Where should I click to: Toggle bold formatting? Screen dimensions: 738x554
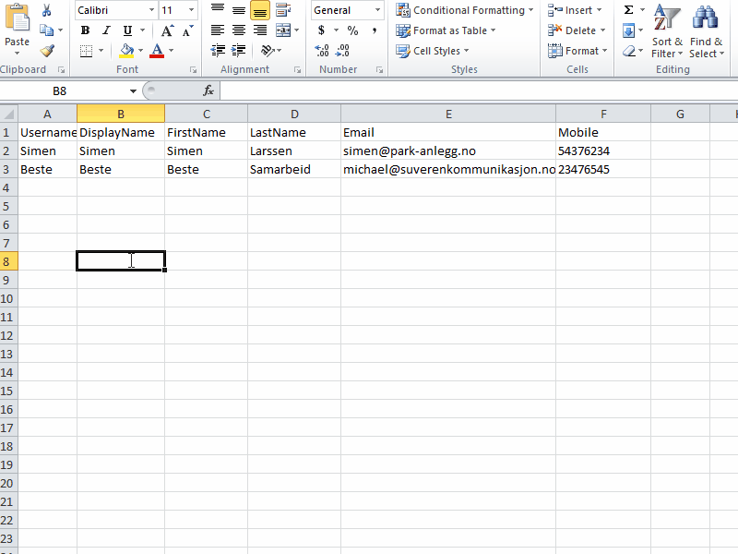[84, 30]
